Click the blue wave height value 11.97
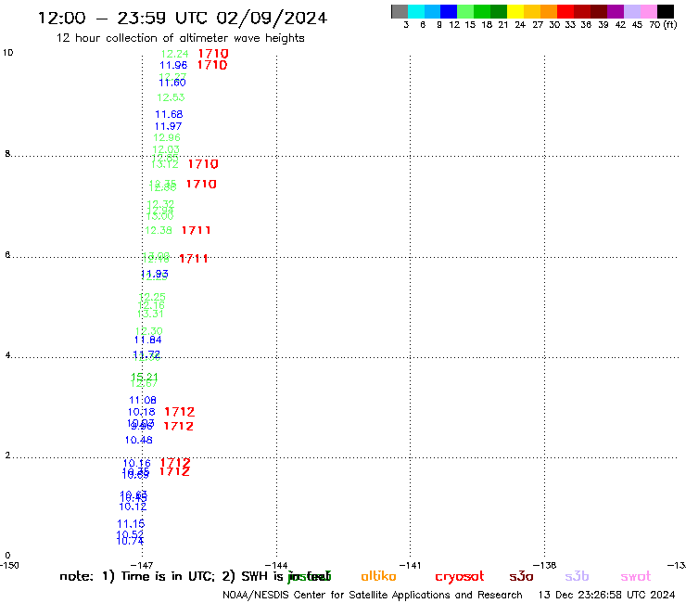The image size is (686, 603). click(x=168, y=126)
